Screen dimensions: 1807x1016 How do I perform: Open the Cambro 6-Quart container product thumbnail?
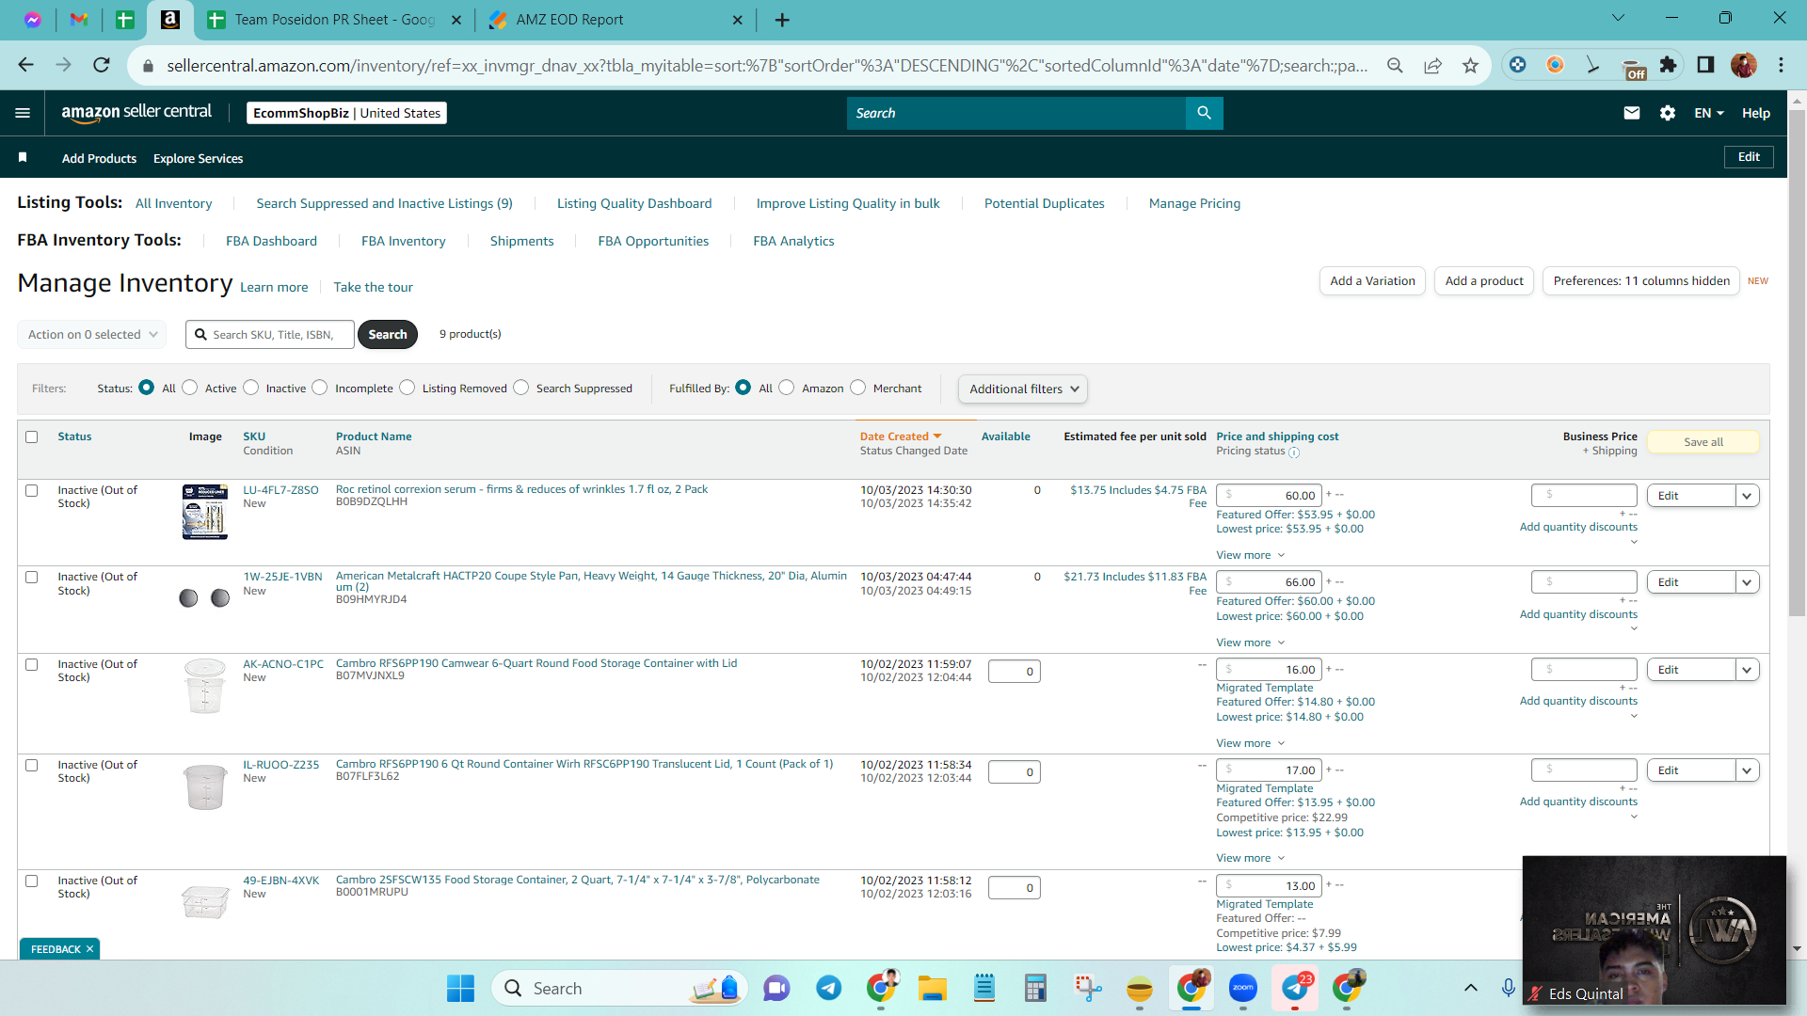coord(205,686)
